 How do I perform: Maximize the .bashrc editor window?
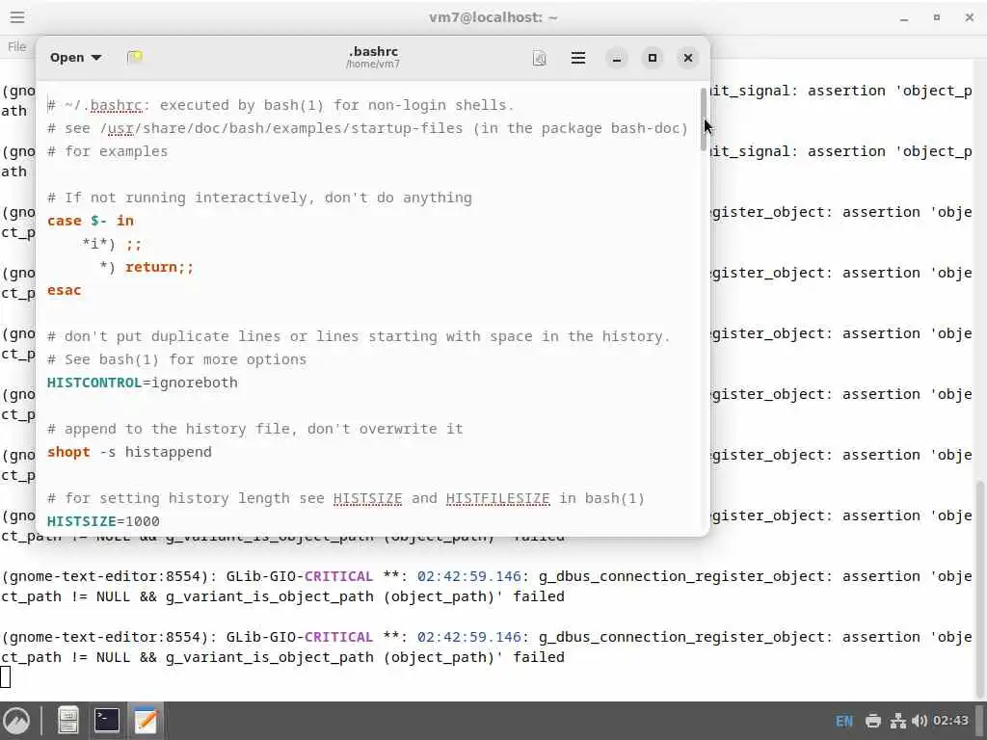[x=653, y=58]
